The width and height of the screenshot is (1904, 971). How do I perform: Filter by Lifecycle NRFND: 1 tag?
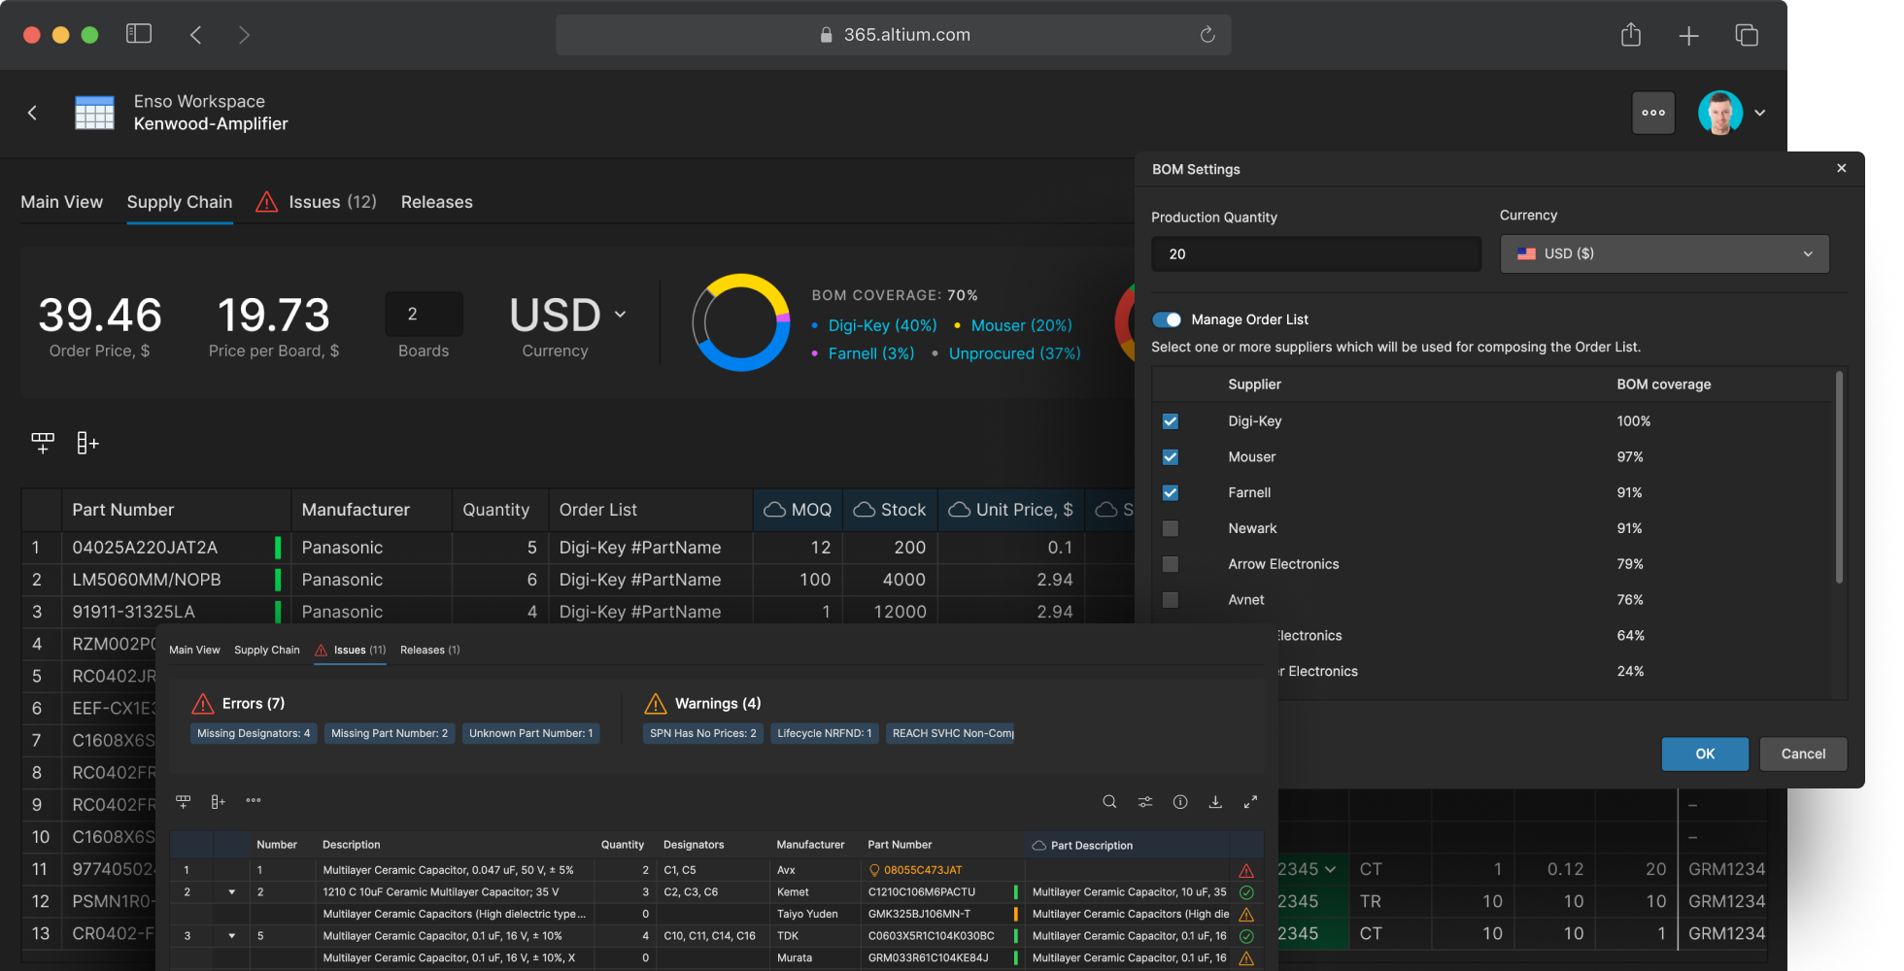[x=825, y=733]
